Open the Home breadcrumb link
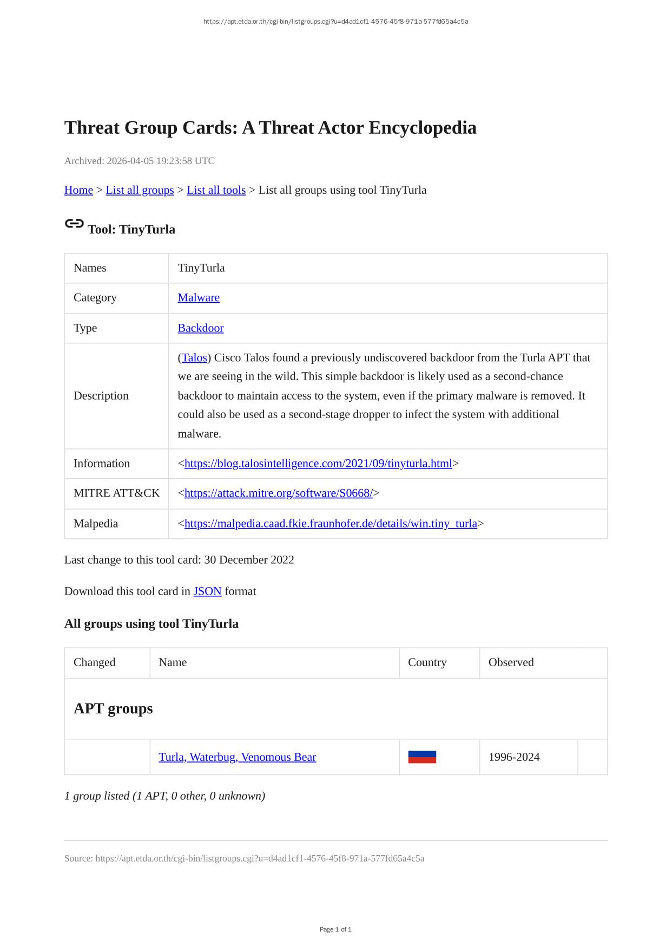672x951 pixels. [78, 190]
